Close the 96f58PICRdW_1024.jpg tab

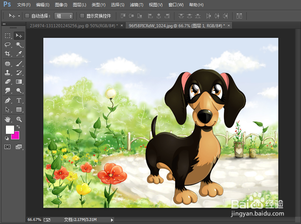click(229, 25)
